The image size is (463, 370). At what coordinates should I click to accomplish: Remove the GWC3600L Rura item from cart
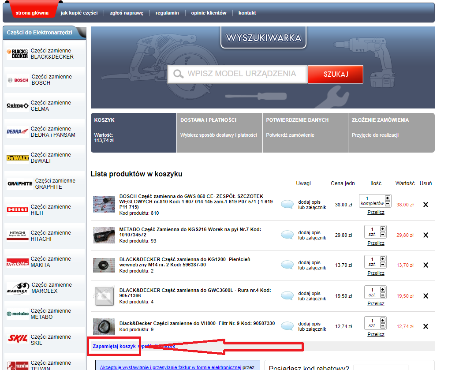click(x=426, y=296)
